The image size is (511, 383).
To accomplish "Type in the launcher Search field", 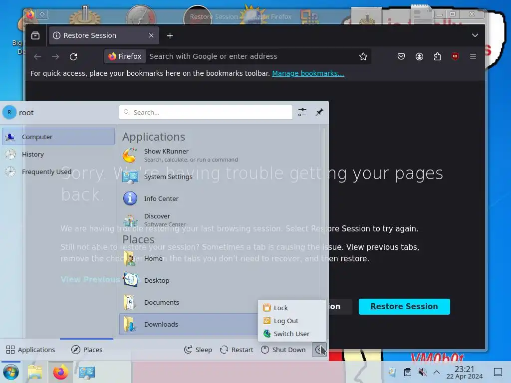I will [206, 112].
